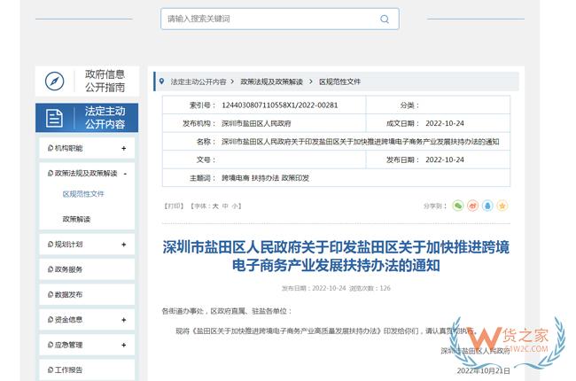
Task: Expand the 机构职能 plus sign
Action: 124,148
